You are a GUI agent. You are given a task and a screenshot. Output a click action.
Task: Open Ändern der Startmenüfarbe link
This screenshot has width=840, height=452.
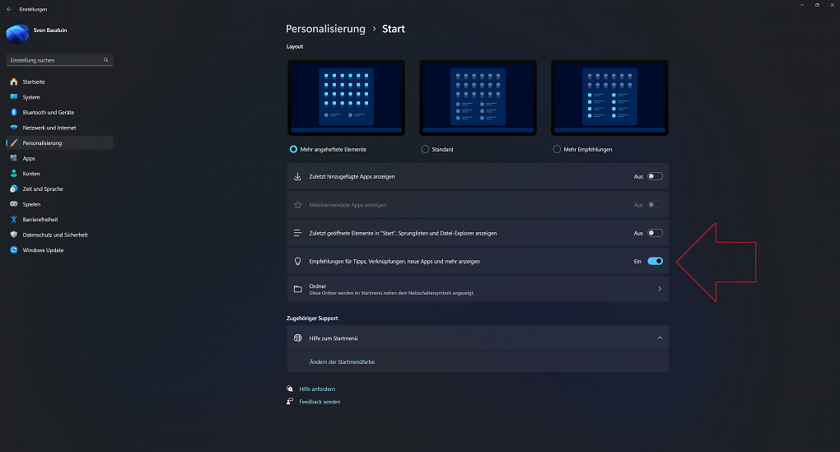tap(342, 362)
